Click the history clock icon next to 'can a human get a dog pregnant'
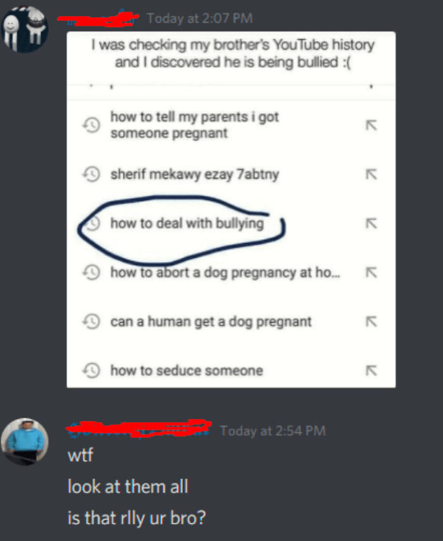 (91, 321)
